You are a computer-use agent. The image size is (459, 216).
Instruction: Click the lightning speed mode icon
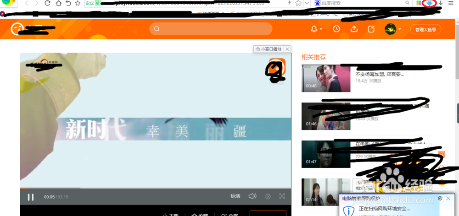(x=290, y=3)
